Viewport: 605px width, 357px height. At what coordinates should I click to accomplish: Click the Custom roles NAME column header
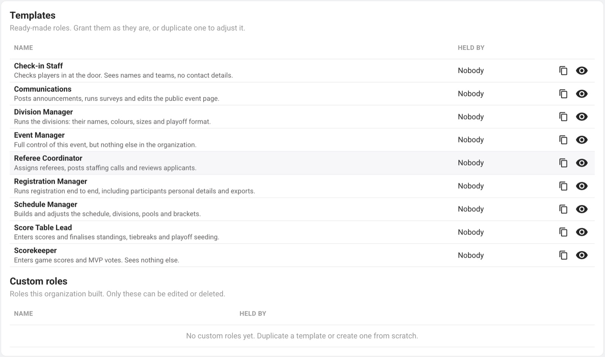point(24,314)
